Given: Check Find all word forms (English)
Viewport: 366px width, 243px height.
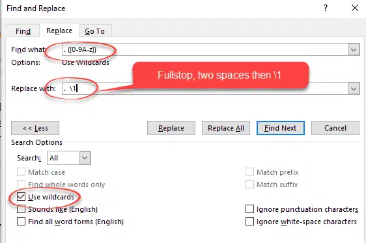Looking at the screenshot, I should [x=21, y=222].
